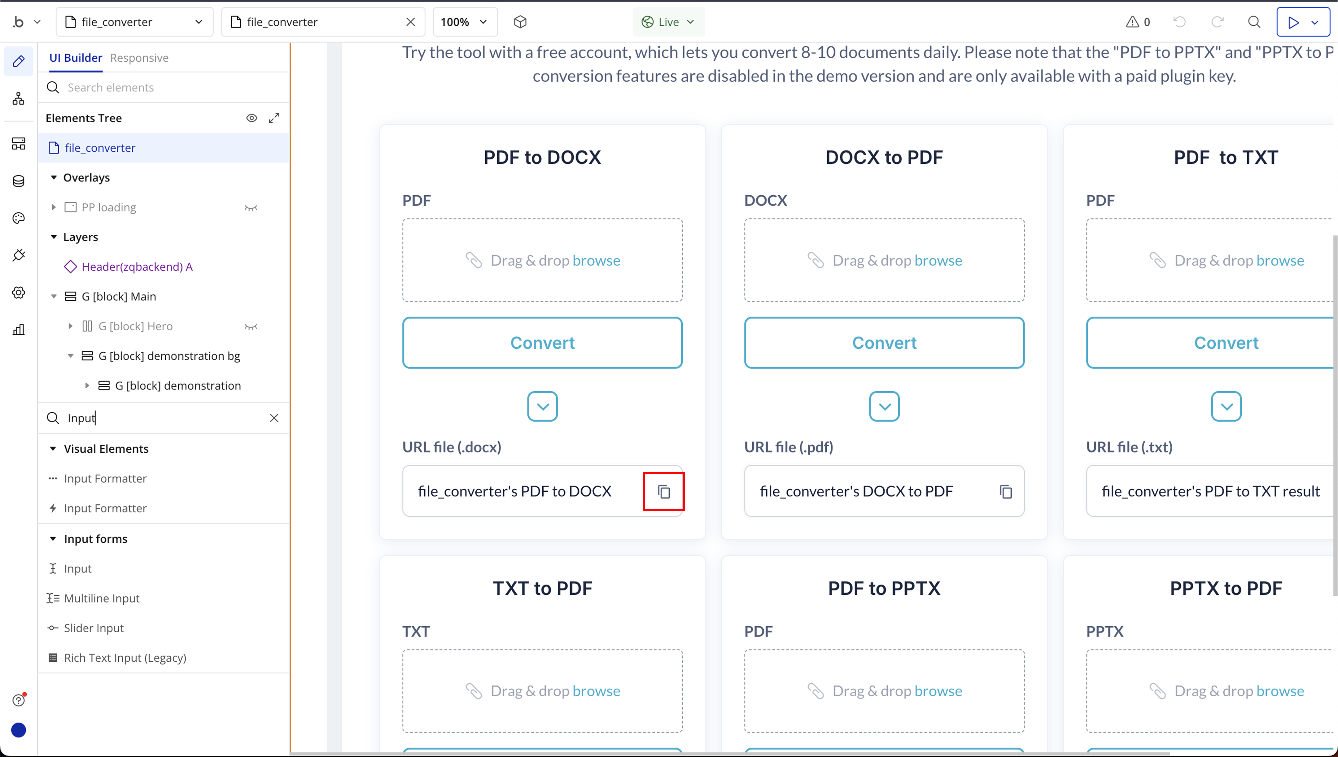Toggle visibility of G [block] Hero
Image resolution: width=1338 pixels, height=757 pixels.
(251, 327)
